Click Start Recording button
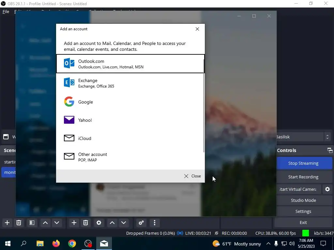 (x=304, y=177)
